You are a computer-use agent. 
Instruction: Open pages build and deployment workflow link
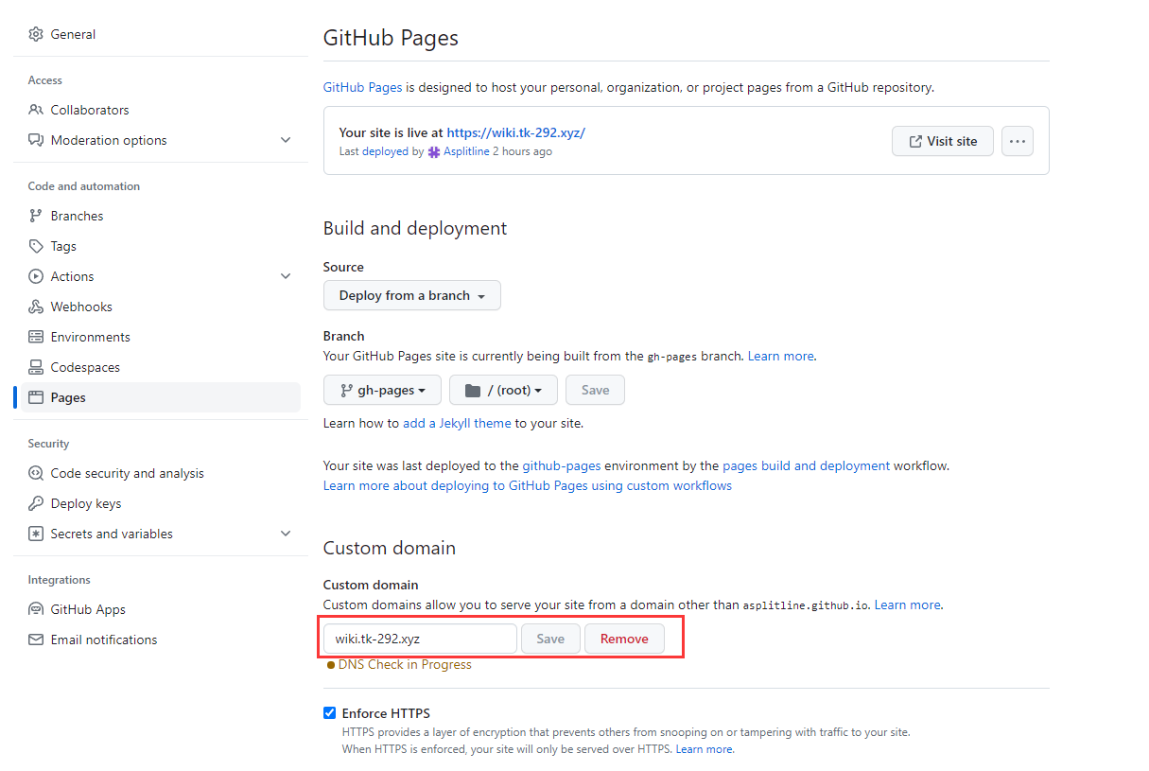click(x=806, y=465)
